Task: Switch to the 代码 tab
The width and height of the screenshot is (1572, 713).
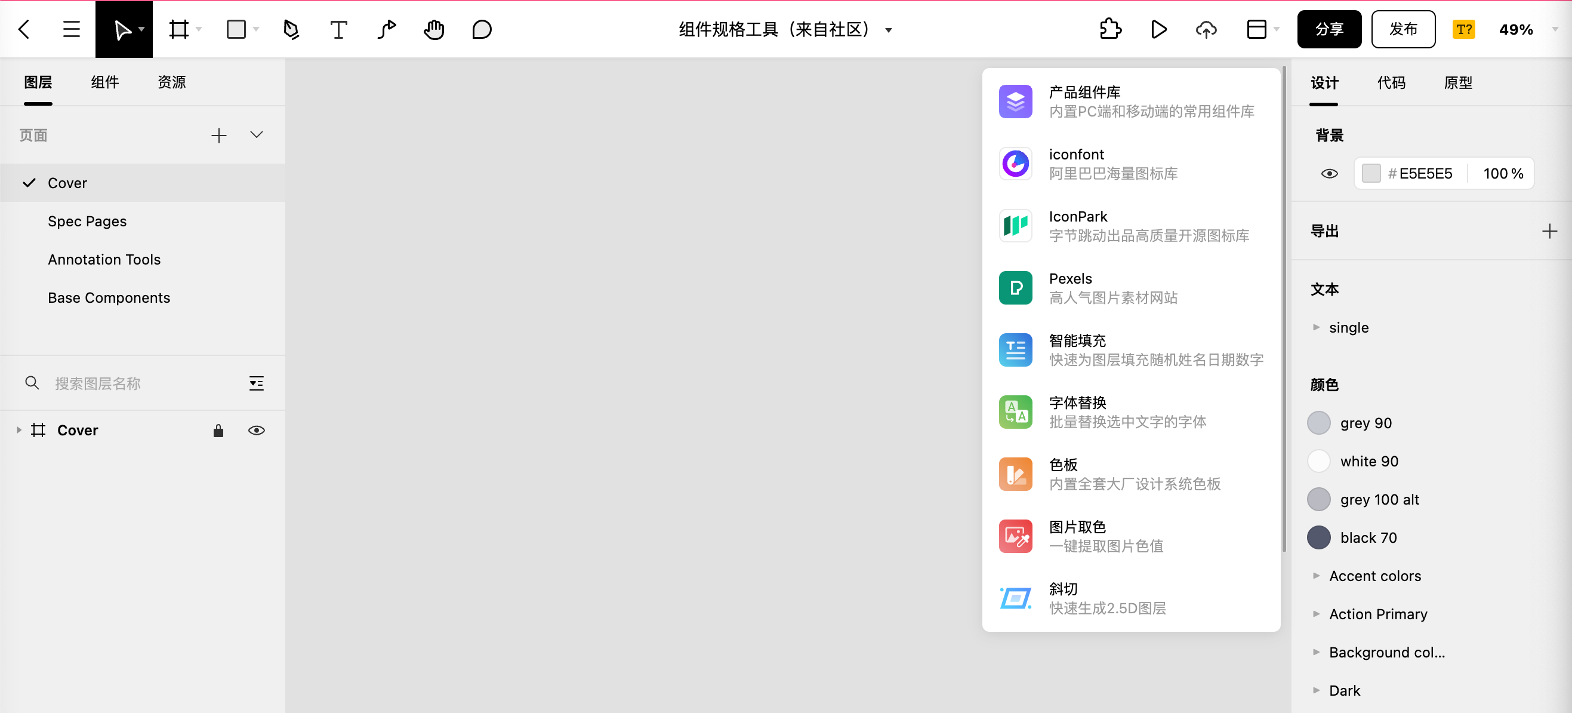Action: [x=1391, y=82]
